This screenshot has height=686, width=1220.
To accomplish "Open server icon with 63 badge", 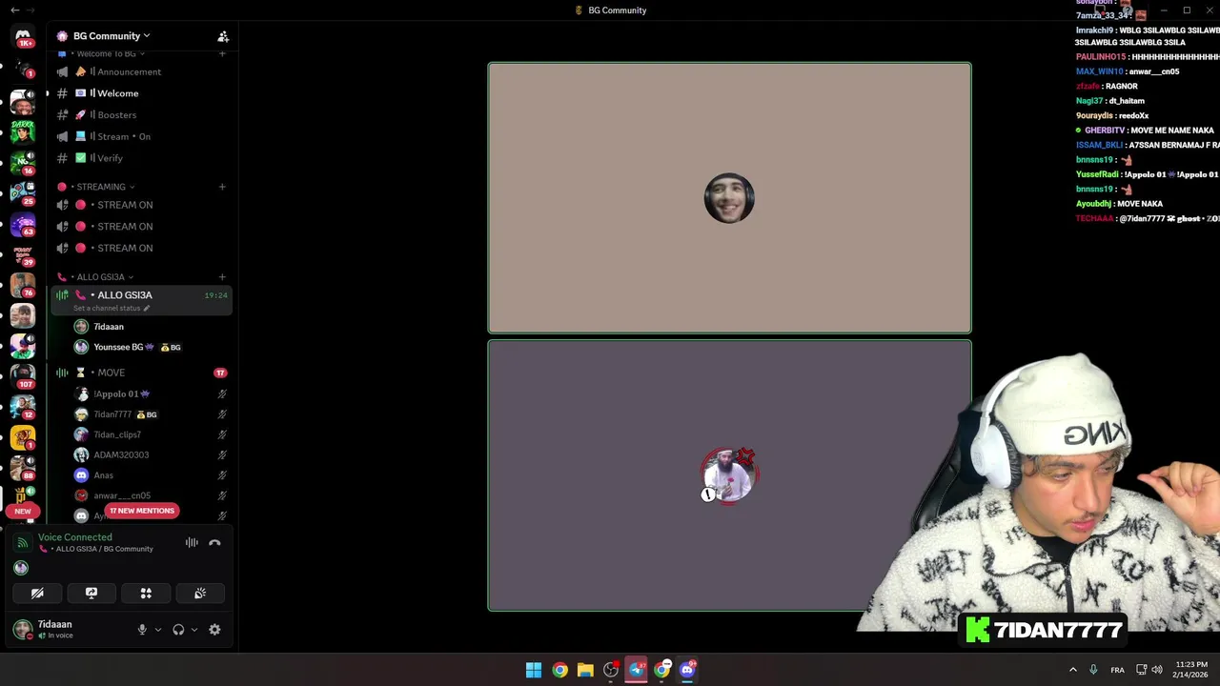I will pos(23,226).
